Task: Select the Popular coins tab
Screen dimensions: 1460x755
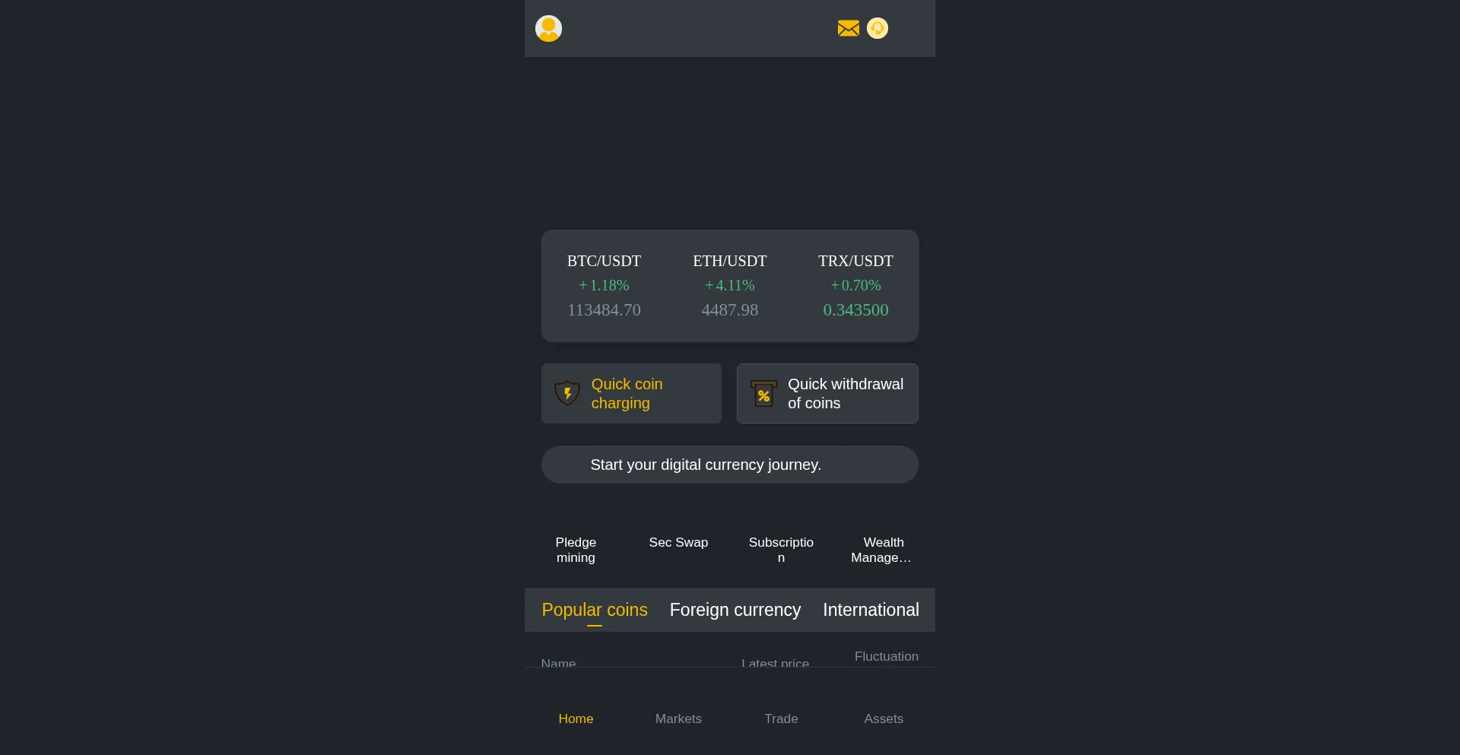Action: [595, 610]
